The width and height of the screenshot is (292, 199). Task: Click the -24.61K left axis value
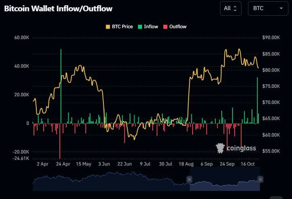pos(21,158)
